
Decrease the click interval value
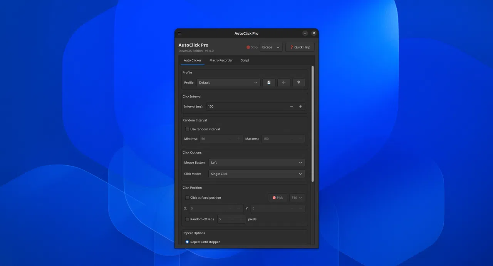click(292, 106)
